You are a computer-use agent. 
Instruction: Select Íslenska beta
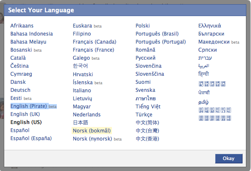[x=88, y=82]
